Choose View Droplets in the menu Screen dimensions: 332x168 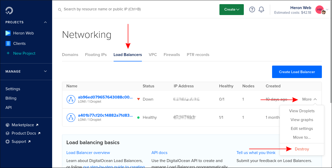coord(302,111)
